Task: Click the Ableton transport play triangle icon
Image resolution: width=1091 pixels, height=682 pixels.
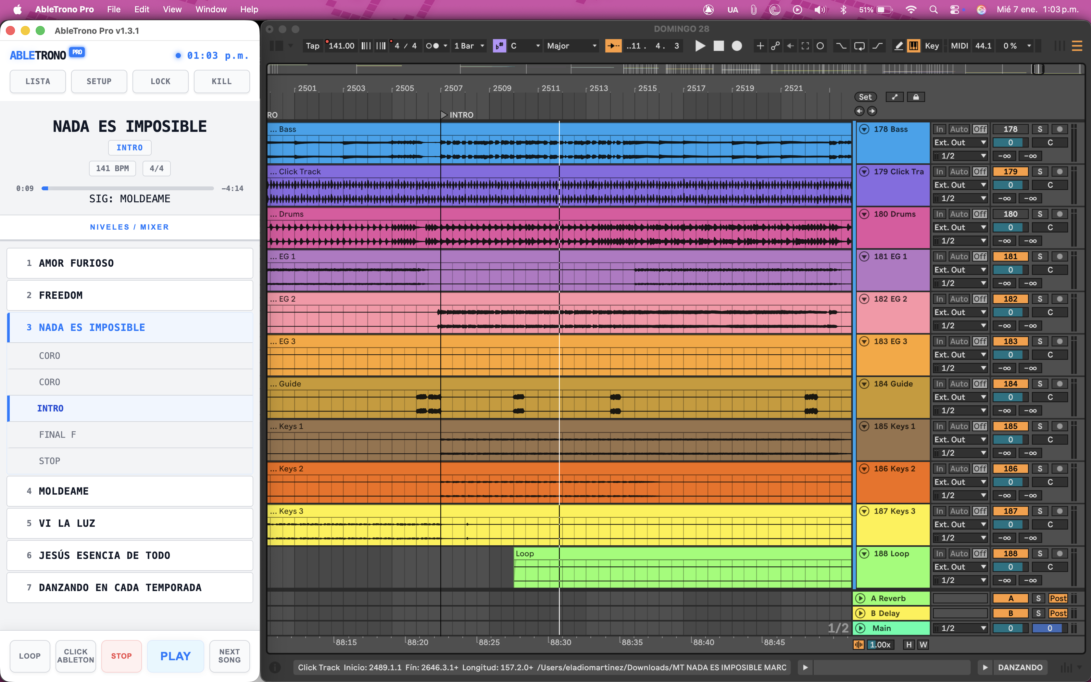Action: [x=700, y=45]
